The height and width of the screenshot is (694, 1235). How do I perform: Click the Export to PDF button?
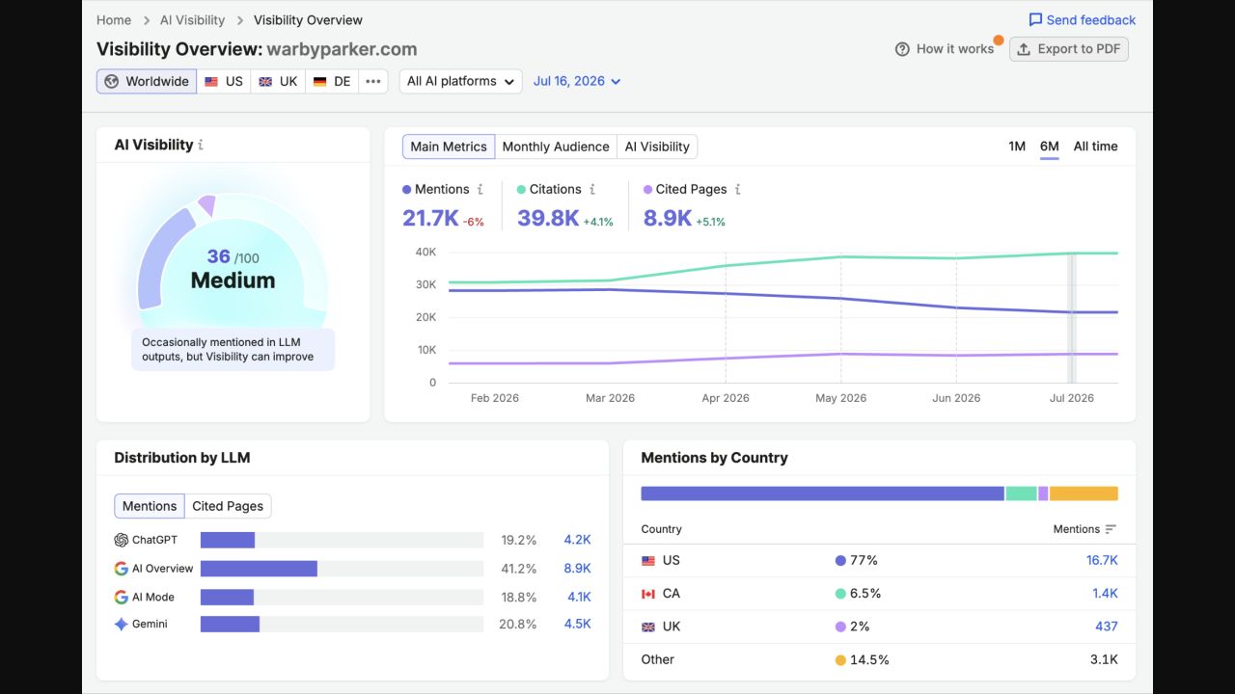tap(1069, 49)
